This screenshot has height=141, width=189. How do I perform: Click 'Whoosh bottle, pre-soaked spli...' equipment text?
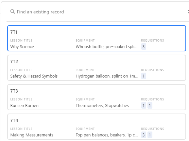pos(107,47)
